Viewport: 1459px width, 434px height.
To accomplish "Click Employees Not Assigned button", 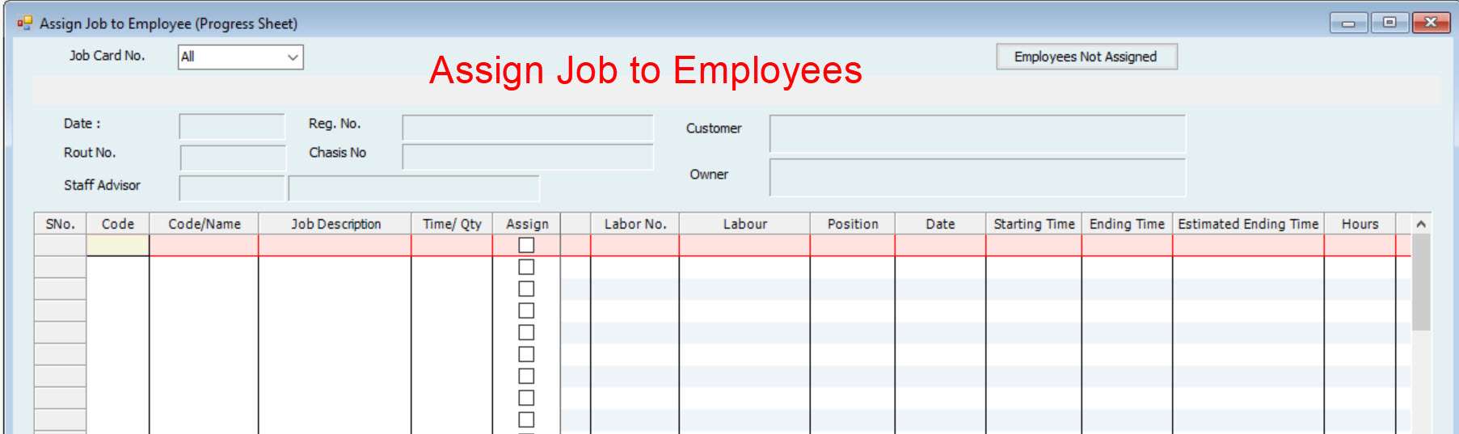I will (x=1086, y=57).
